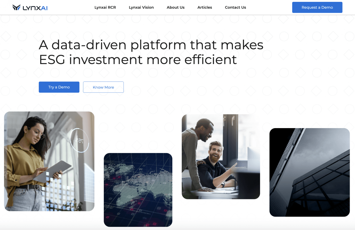The width and height of the screenshot is (355, 230).
Task: Click the tablet held by the woman
Action: (53, 171)
